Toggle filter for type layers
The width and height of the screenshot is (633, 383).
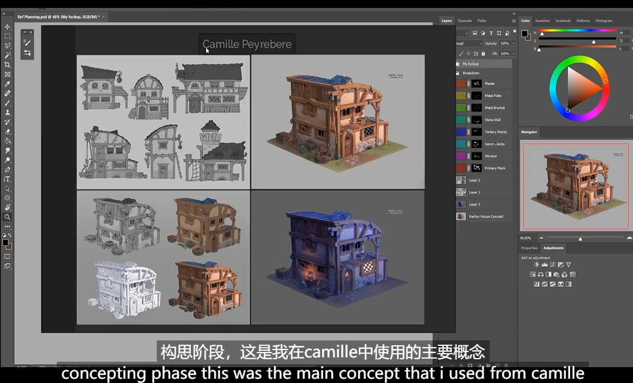click(492, 33)
